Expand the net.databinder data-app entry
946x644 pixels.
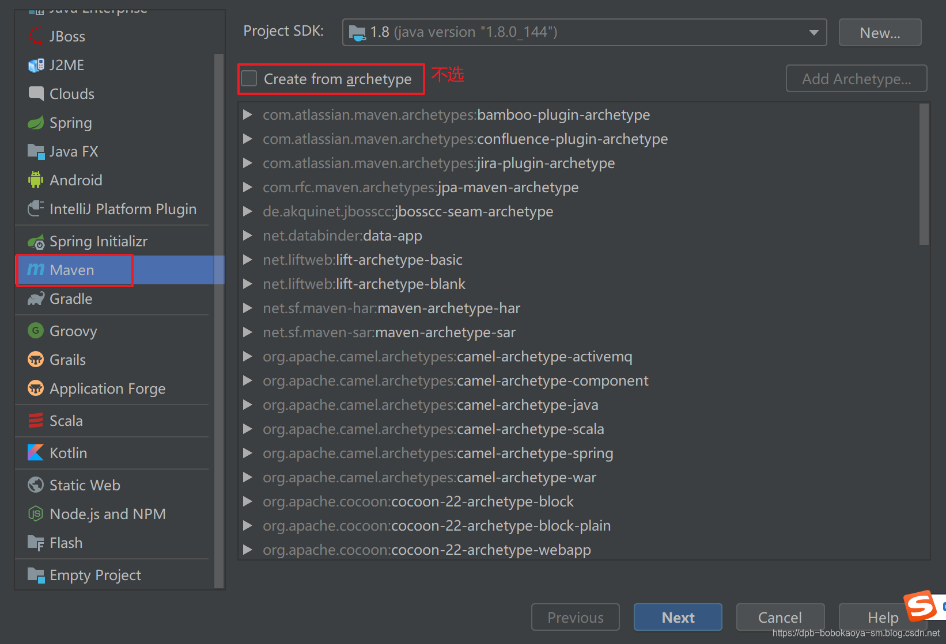248,235
